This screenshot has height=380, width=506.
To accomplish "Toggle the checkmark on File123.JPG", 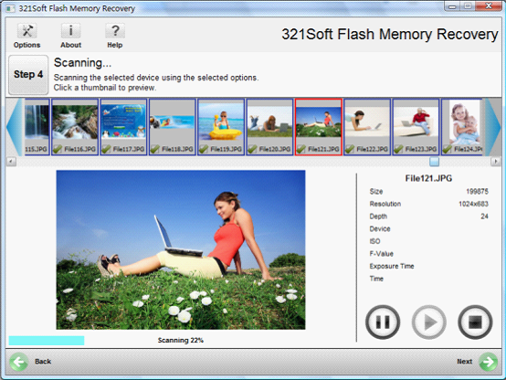I will tap(398, 149).
